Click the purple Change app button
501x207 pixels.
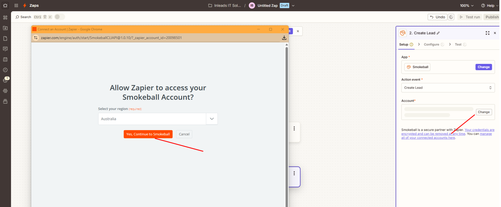484,67
